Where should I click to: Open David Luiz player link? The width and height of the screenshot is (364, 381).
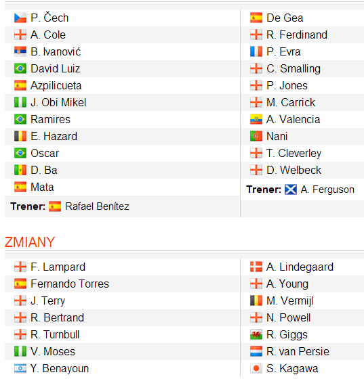click(x=56, y=68)
